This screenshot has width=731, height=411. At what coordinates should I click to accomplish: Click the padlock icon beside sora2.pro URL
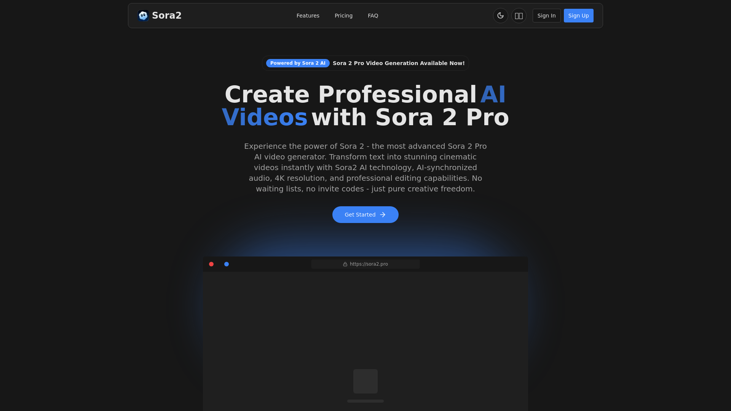coord(345,264)
